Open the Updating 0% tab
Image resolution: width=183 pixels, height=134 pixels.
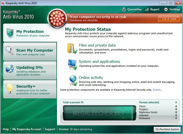pyautogui.click(x=30, y=70)
